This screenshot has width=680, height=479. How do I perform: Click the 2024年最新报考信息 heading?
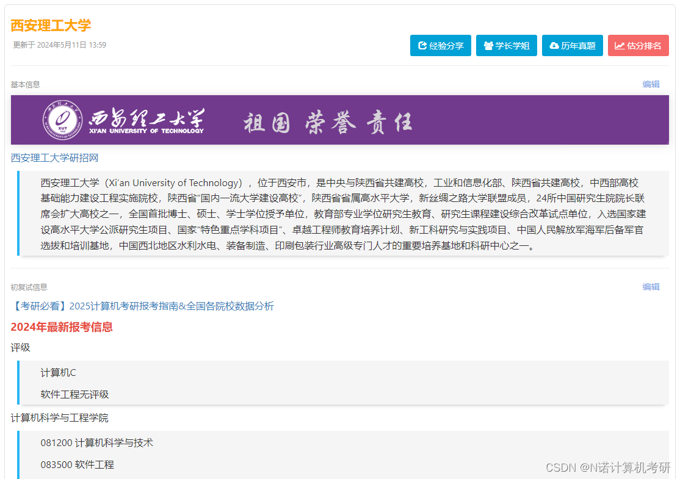[62, 327]
